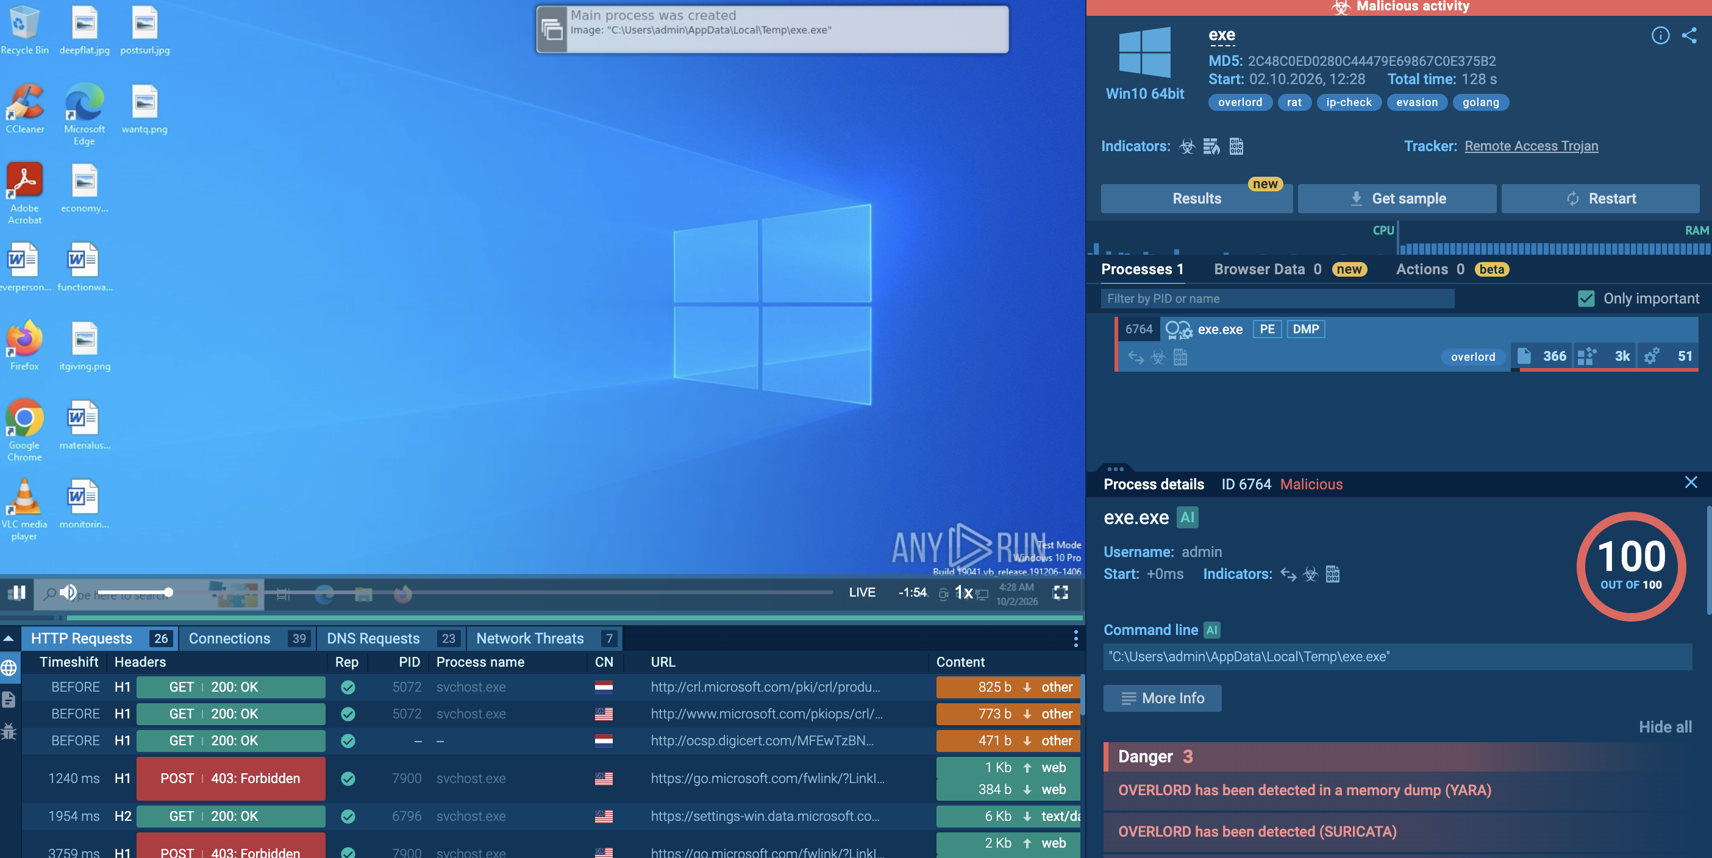The height and width of the screenshot is (858, 1712).
Task: Click the overlord tag under the MD5 hash
Action: (1239, 102)
